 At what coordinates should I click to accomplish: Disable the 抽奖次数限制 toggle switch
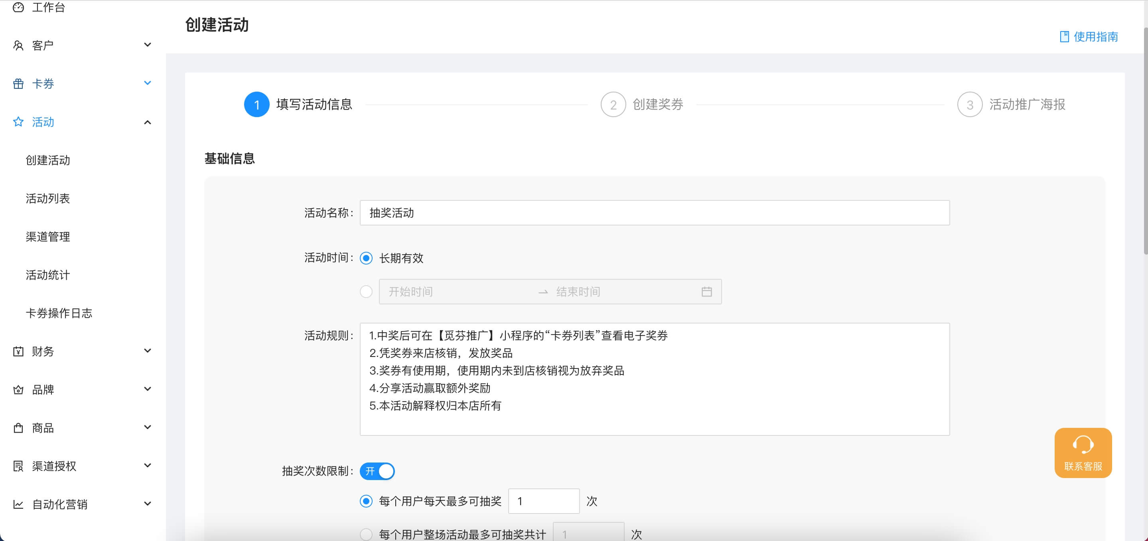[377, 471]
